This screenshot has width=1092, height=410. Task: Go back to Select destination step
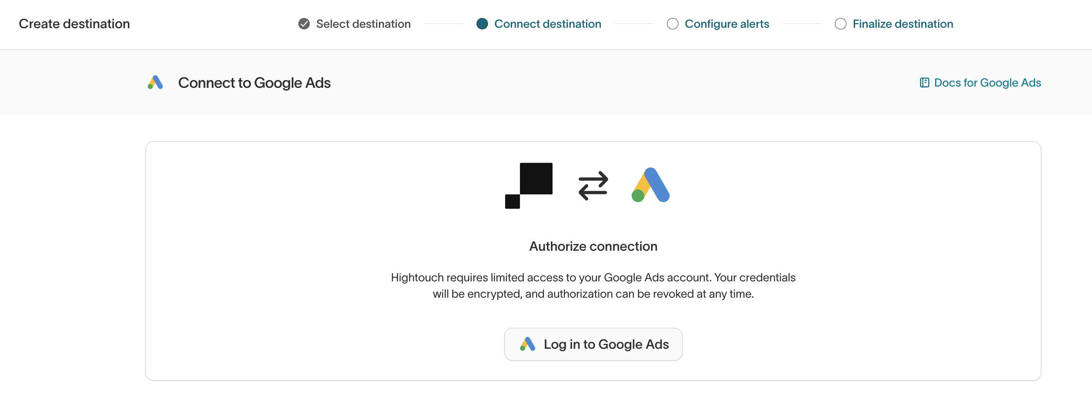tap(363, 24)
